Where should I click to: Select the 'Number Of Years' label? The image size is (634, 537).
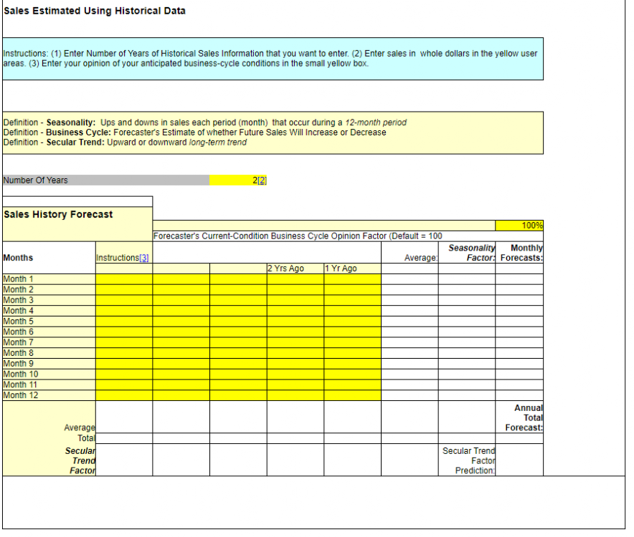[x=36, y=180]
